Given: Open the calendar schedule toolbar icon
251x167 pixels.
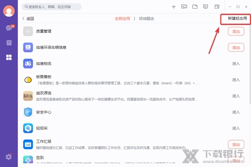Looking at the screenshot, I should pos(217,7).
